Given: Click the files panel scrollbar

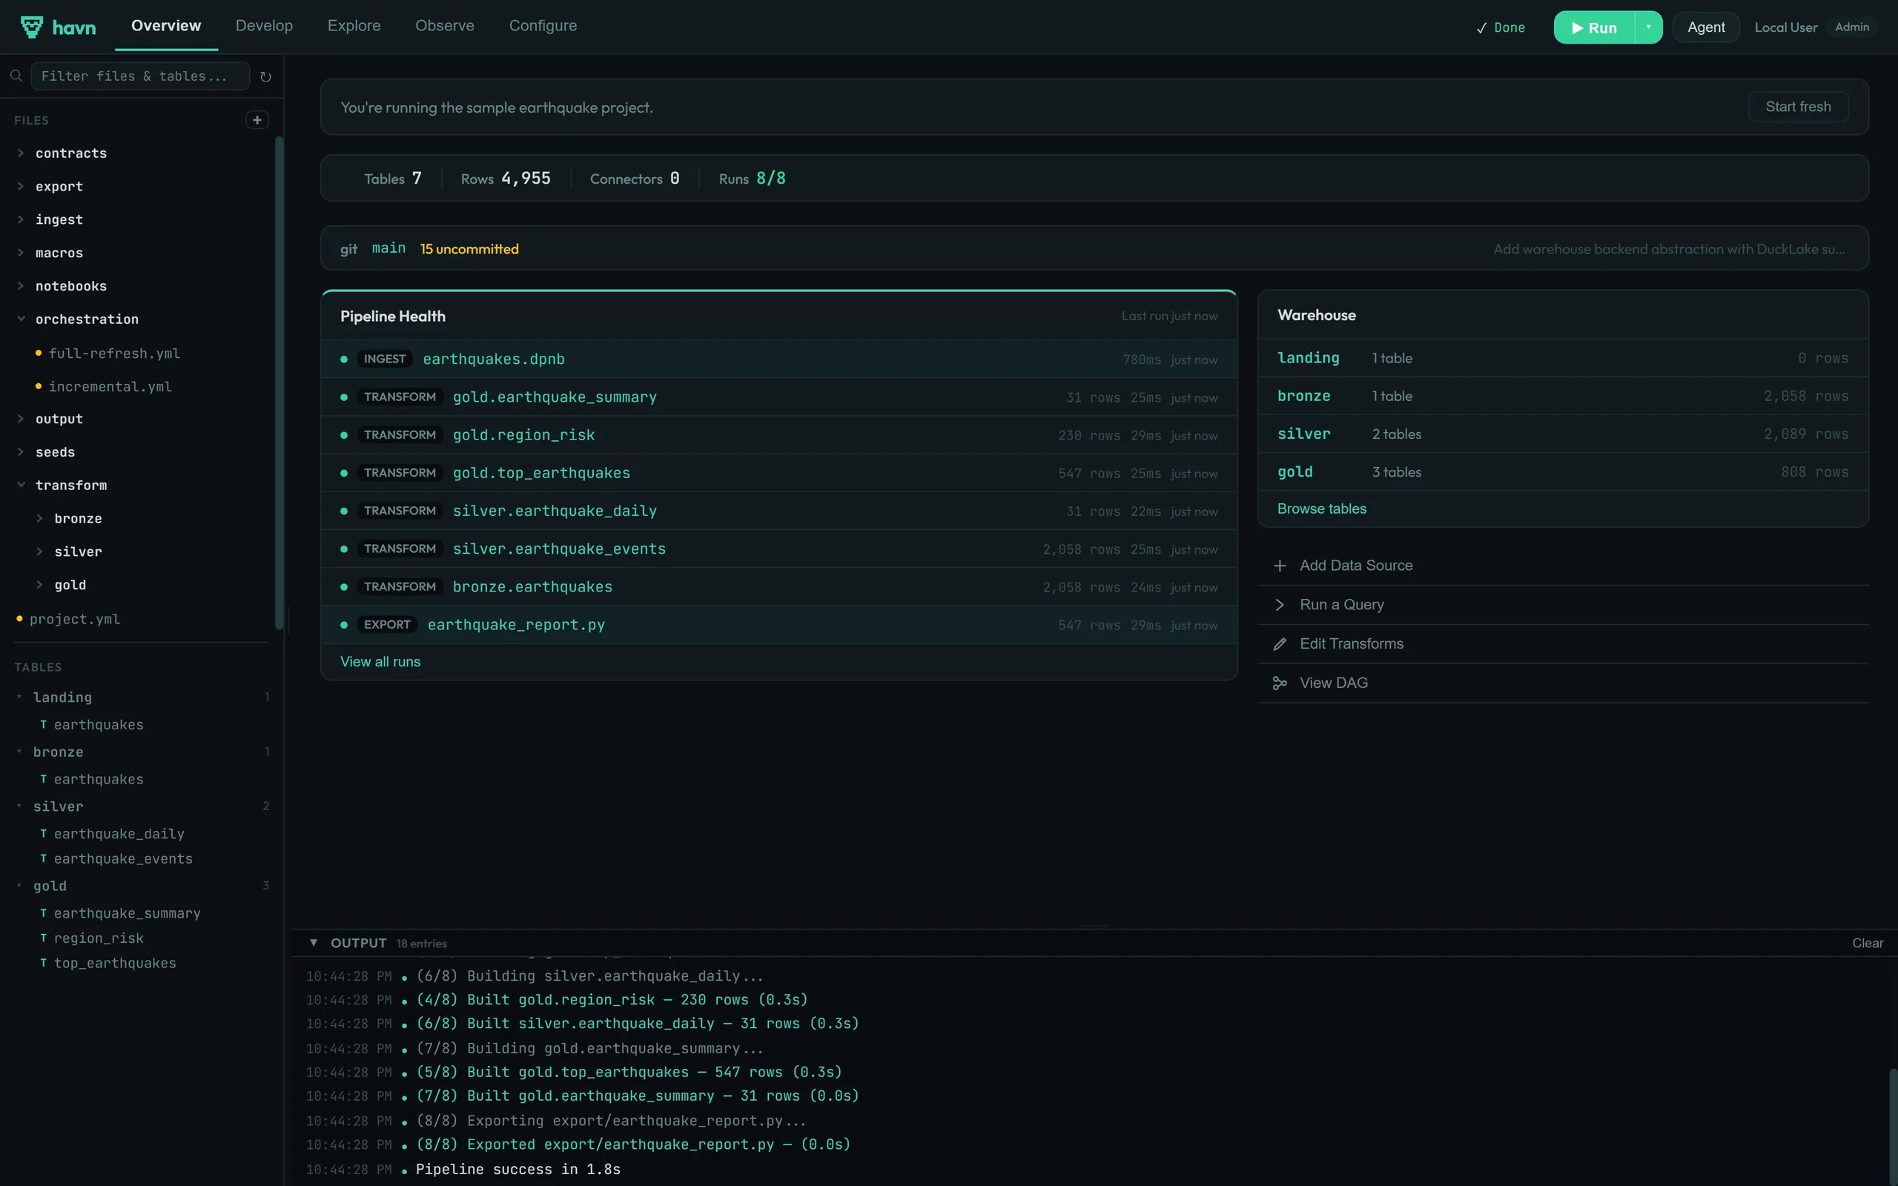Looking at the screenshot, I should coord(279,382).
